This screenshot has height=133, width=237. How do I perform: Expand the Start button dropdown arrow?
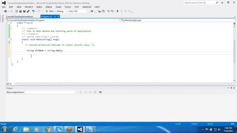click(x=55, y=11)
